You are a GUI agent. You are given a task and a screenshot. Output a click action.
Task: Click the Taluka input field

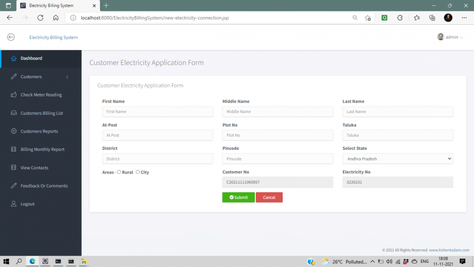[398, 135]
